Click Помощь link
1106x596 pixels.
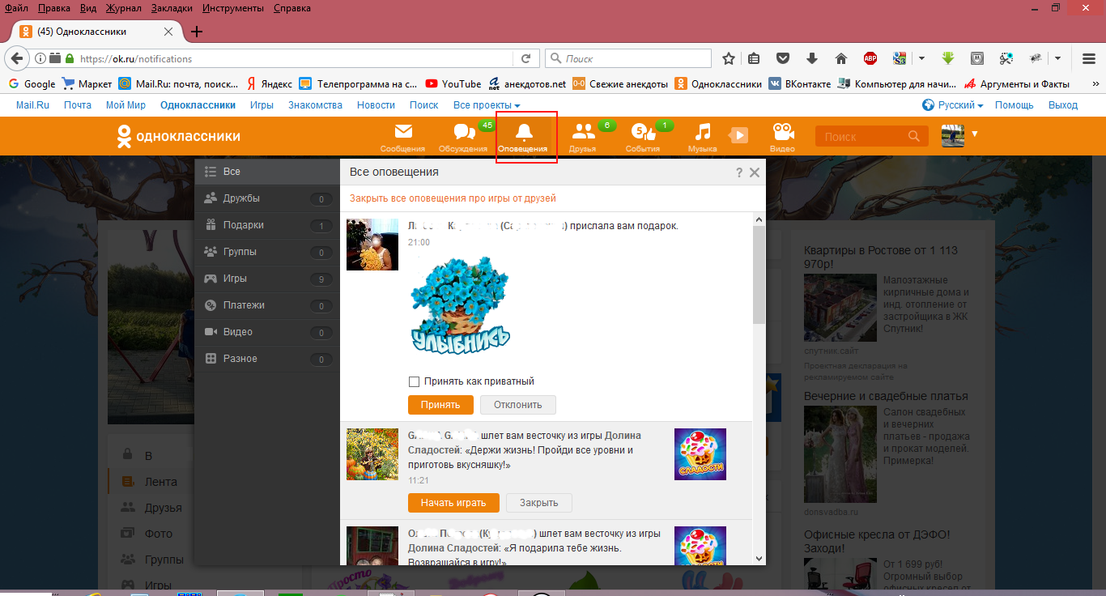pyautogui.click(x=1014, y=105)
